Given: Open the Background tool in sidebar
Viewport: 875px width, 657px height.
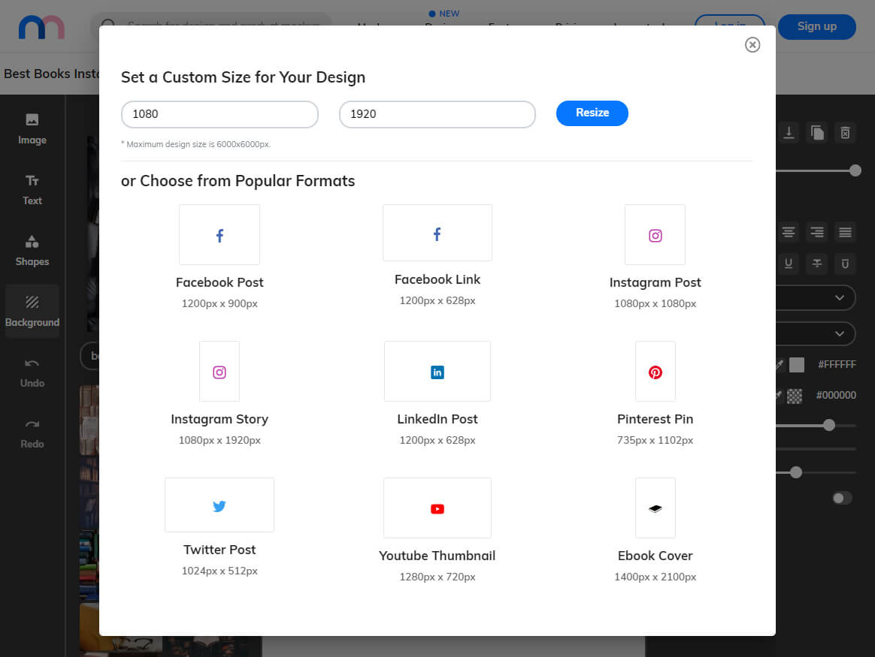Looking at the screenshot, I should click(x=32, y=311).
